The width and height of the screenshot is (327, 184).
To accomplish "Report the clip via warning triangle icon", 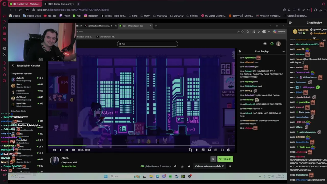I will click(189, 166).
